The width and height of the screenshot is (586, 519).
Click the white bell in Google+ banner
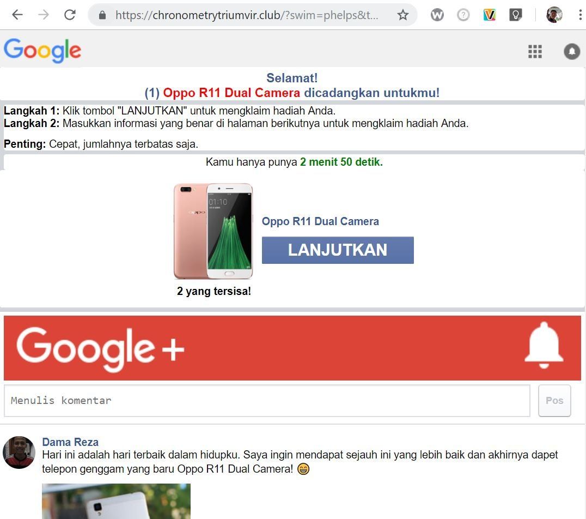pos(544,345)
